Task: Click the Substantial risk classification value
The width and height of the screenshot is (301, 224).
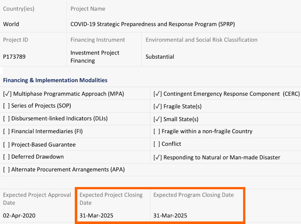Action: click(160, 57)
